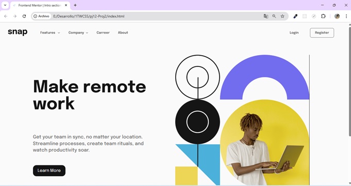The width and height of the screenshot is (351, 186).
Task: Click the Learn More button
Action: (49, 171)
